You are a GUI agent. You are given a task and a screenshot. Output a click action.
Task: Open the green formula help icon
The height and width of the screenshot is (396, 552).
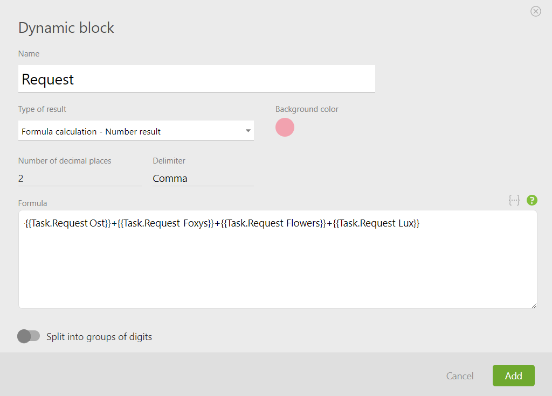(x=532, y=200)
